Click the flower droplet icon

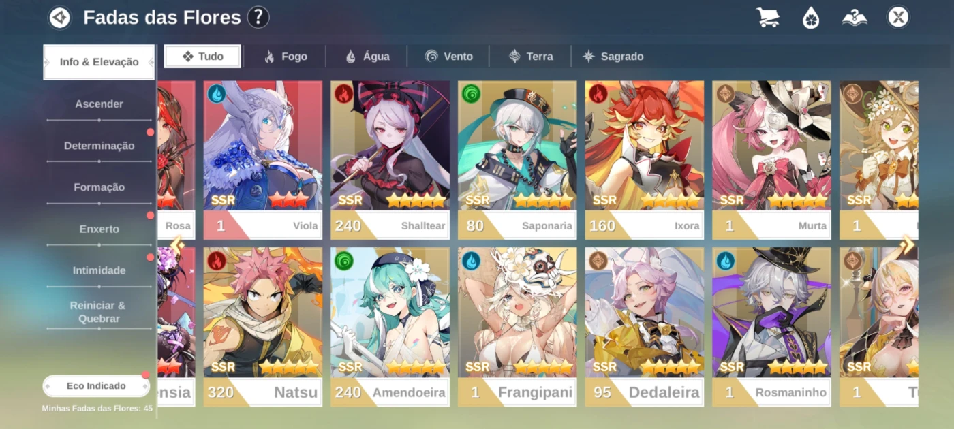click(x=811, y=17)
